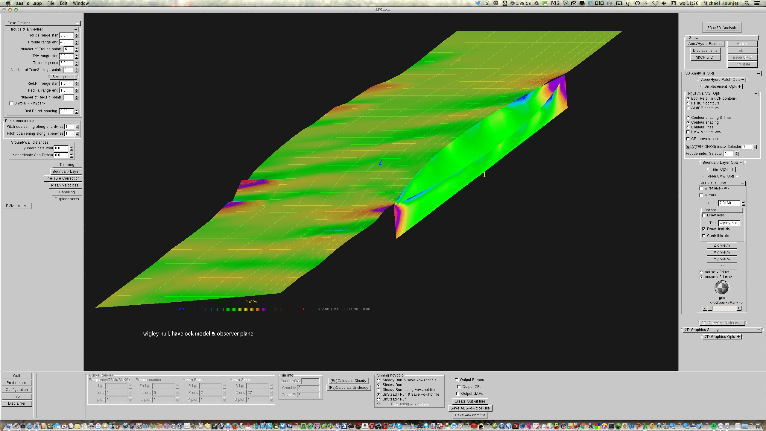Turn on Wireframe <w> checkbox
Screen dimensions: 766x431
[701, 188]
